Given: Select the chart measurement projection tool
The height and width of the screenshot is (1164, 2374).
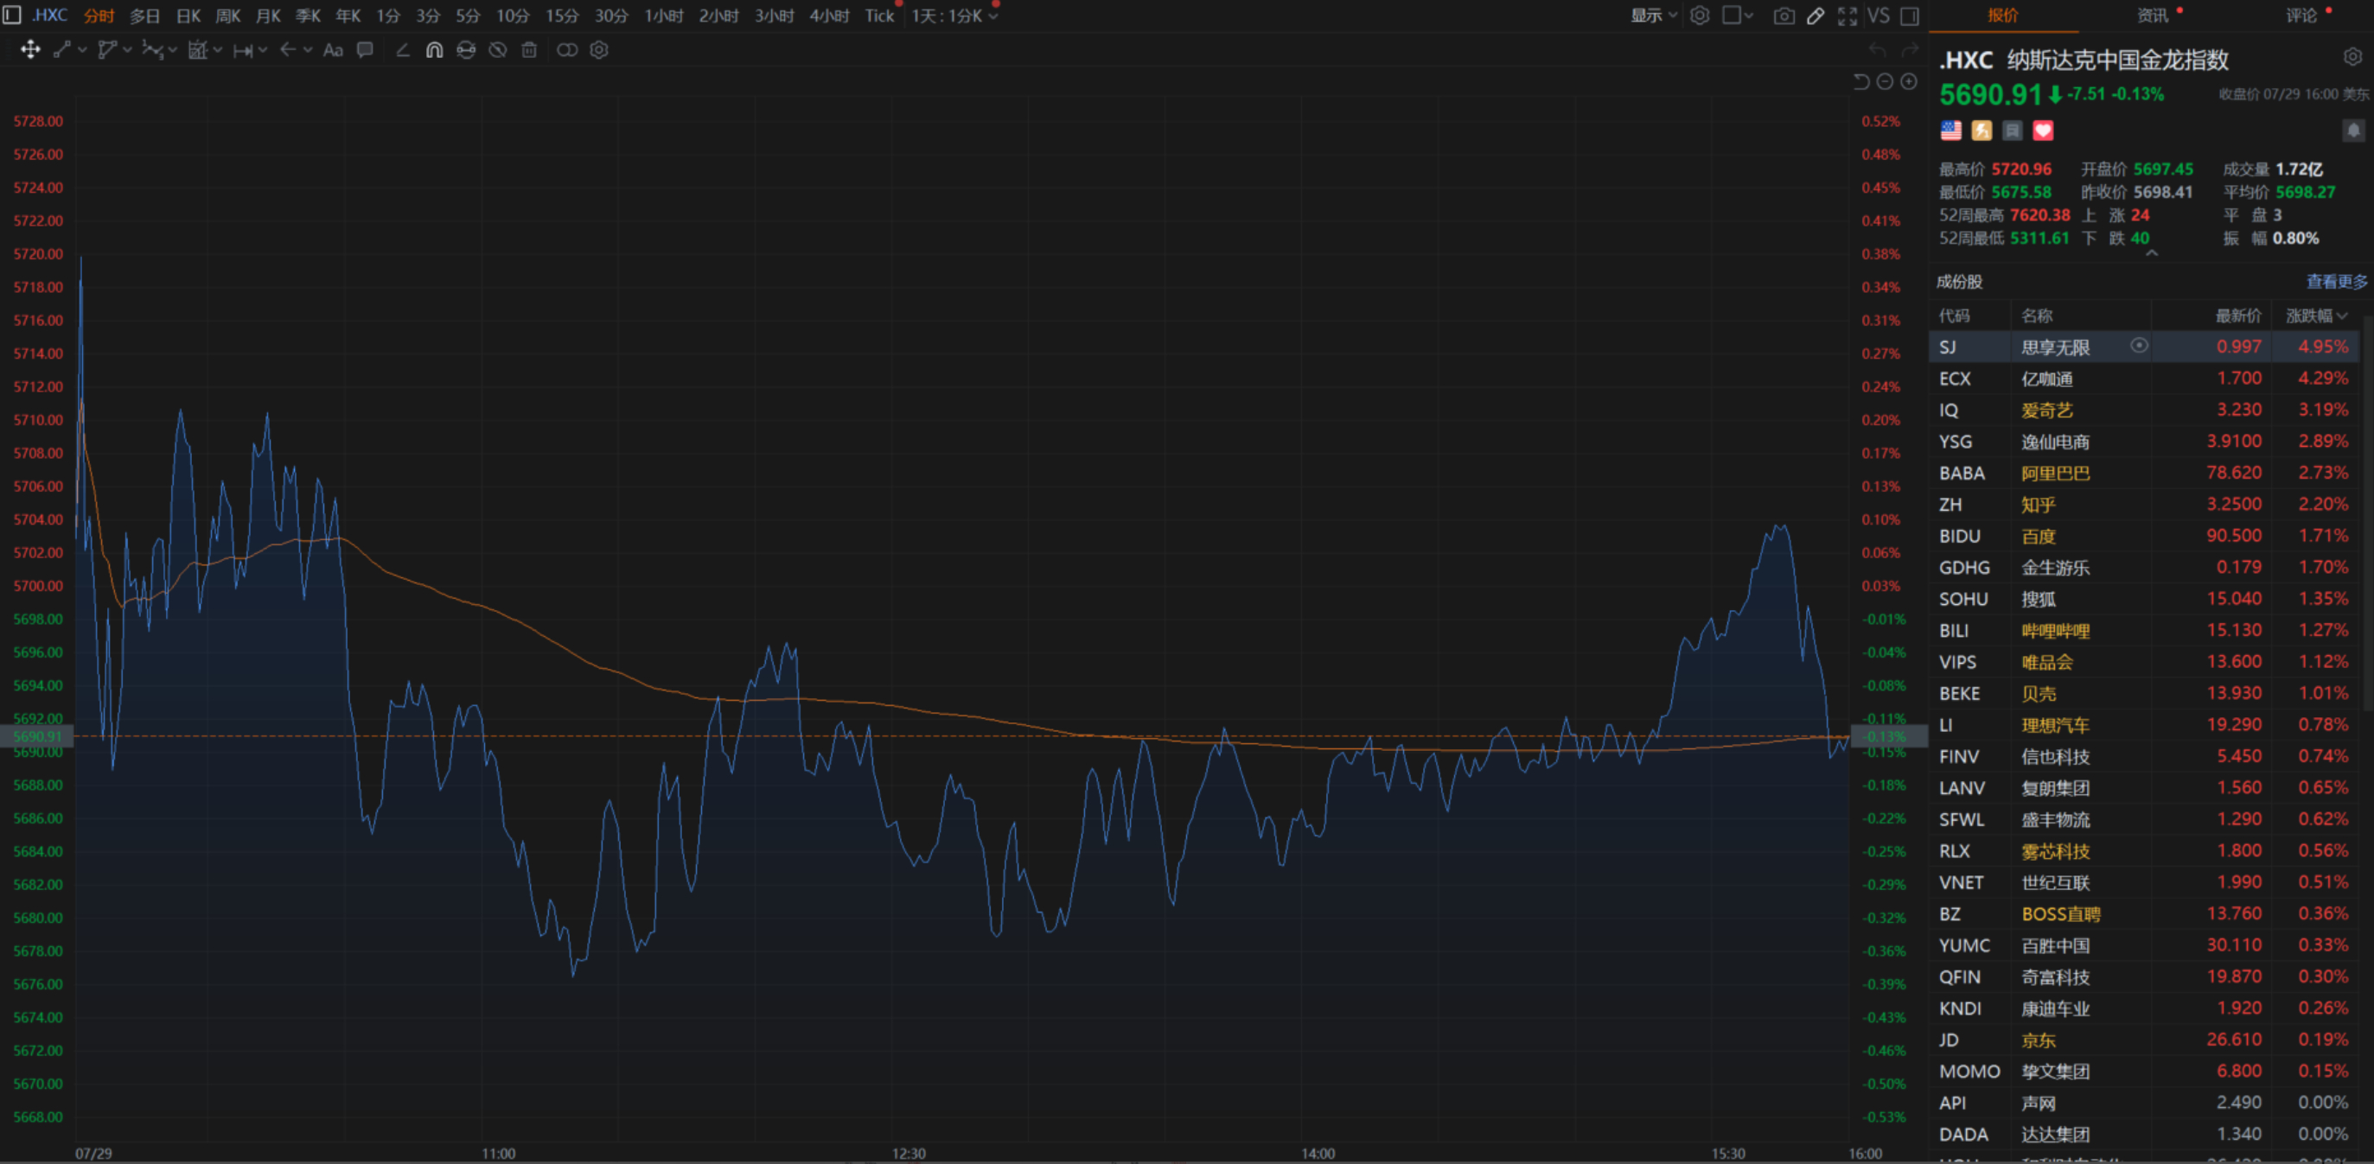Looking at the screenshot, I should 197,50.
